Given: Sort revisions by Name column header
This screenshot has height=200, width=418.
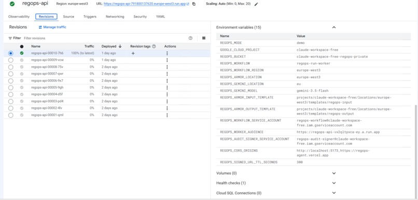Looking at the screenshot, I should click(36, 46).
